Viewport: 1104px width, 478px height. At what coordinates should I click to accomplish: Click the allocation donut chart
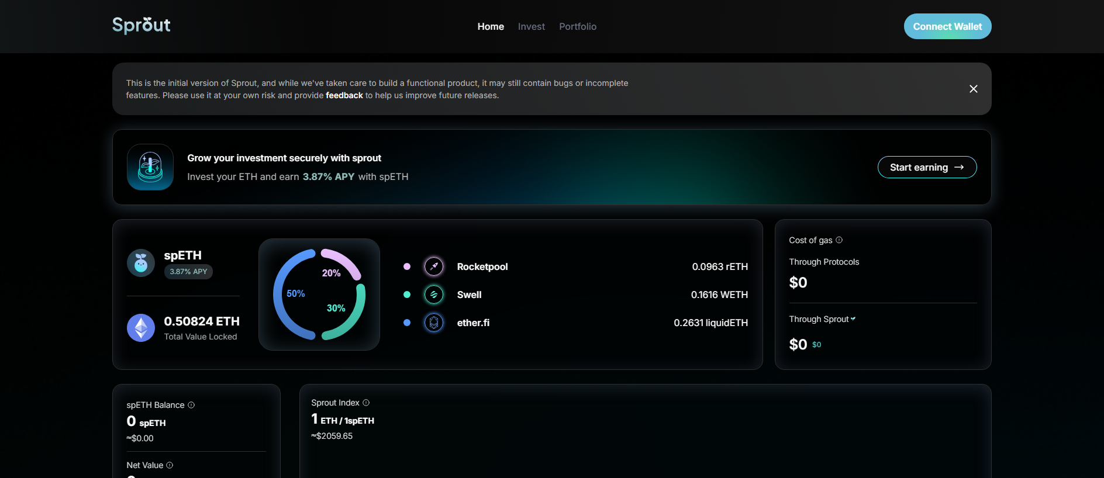319,295
